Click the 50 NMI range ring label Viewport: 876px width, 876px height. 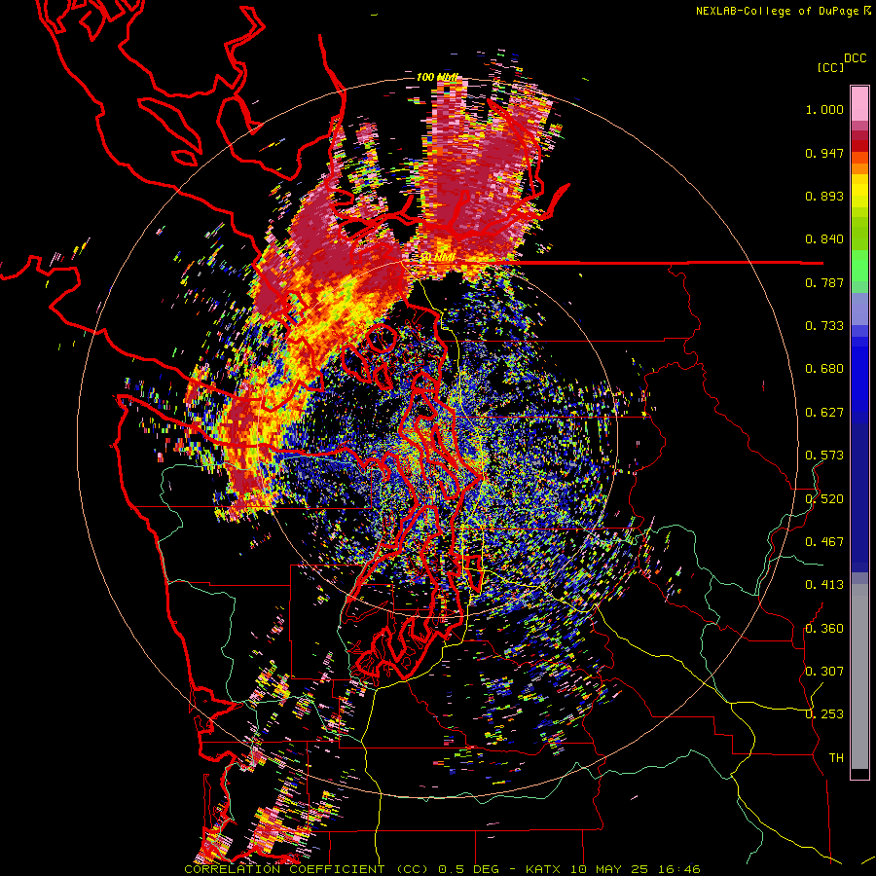[437, 257]
